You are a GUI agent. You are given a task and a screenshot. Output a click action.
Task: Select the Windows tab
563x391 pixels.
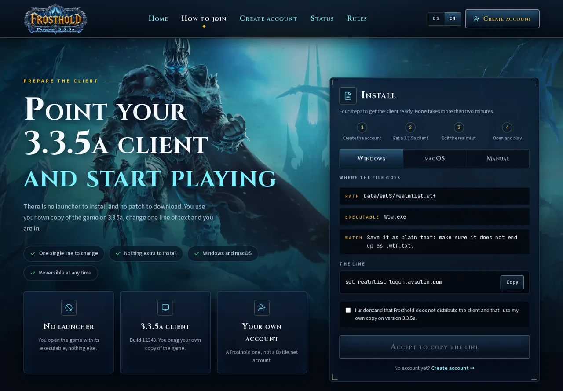click(371, 158)
